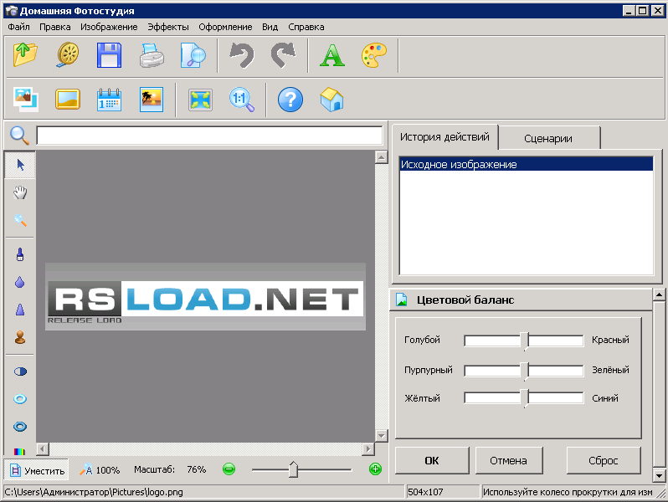Viewport: 668px width, 502px height.
Task: Click canvas vertical scrollbar up arrow
Action: 381,157
